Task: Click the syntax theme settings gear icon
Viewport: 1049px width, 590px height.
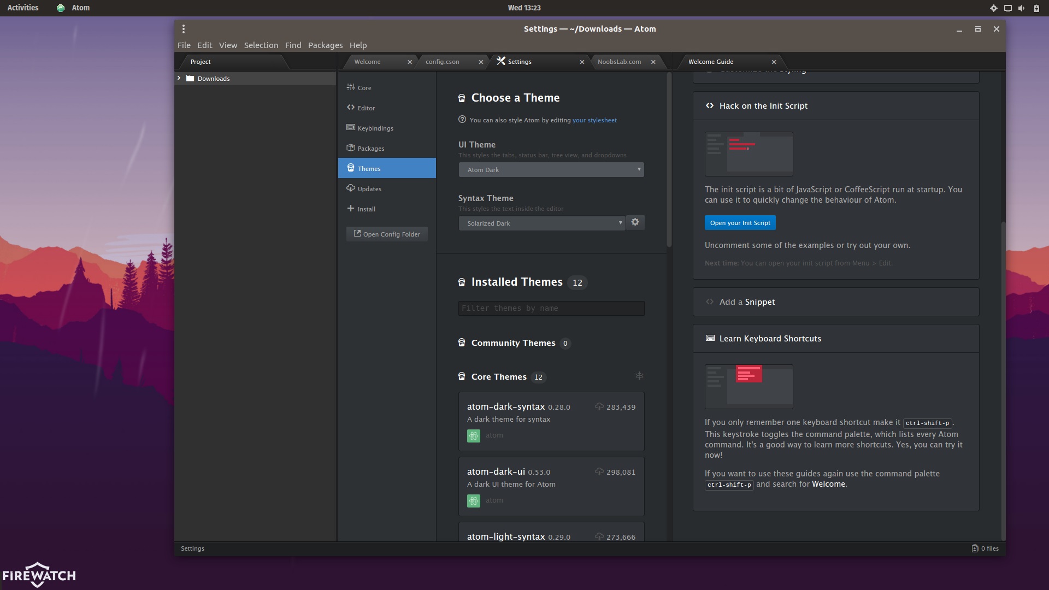Action: click(635, 222)
